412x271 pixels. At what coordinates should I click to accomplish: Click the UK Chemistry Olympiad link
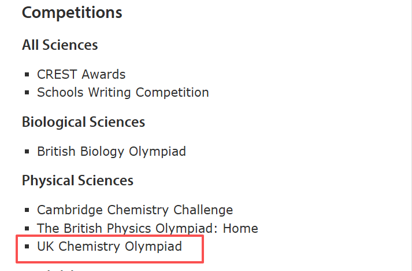click(x=109, y=247)
